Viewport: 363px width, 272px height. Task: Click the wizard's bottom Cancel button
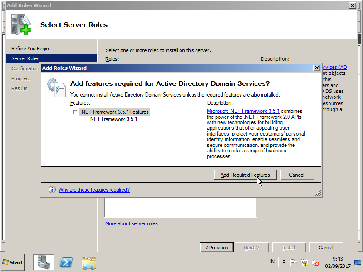tap(326, 248)
